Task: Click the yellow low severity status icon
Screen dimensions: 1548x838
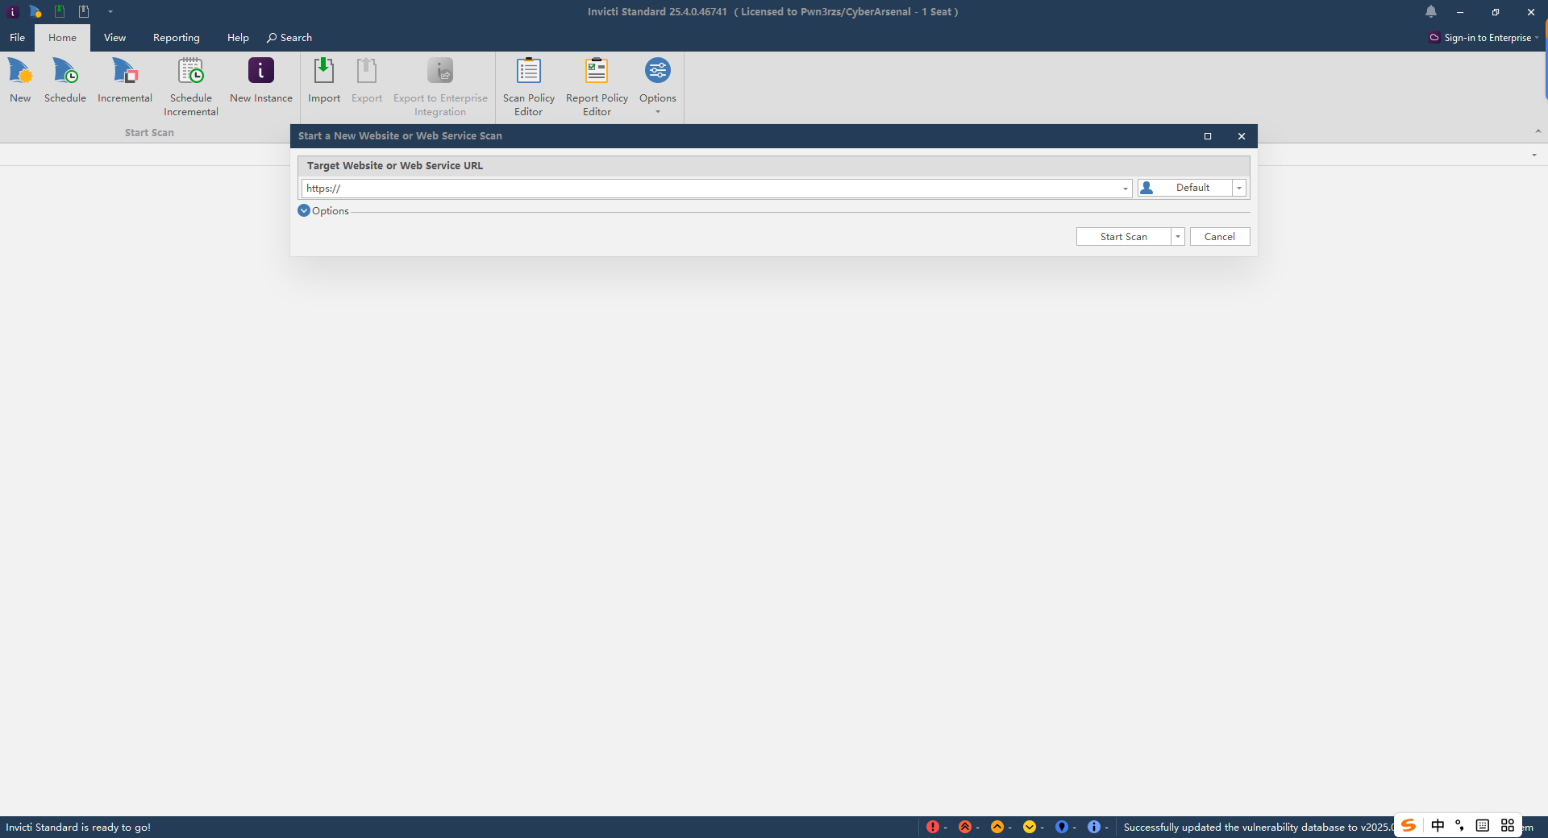Action: click(1030, 827)
